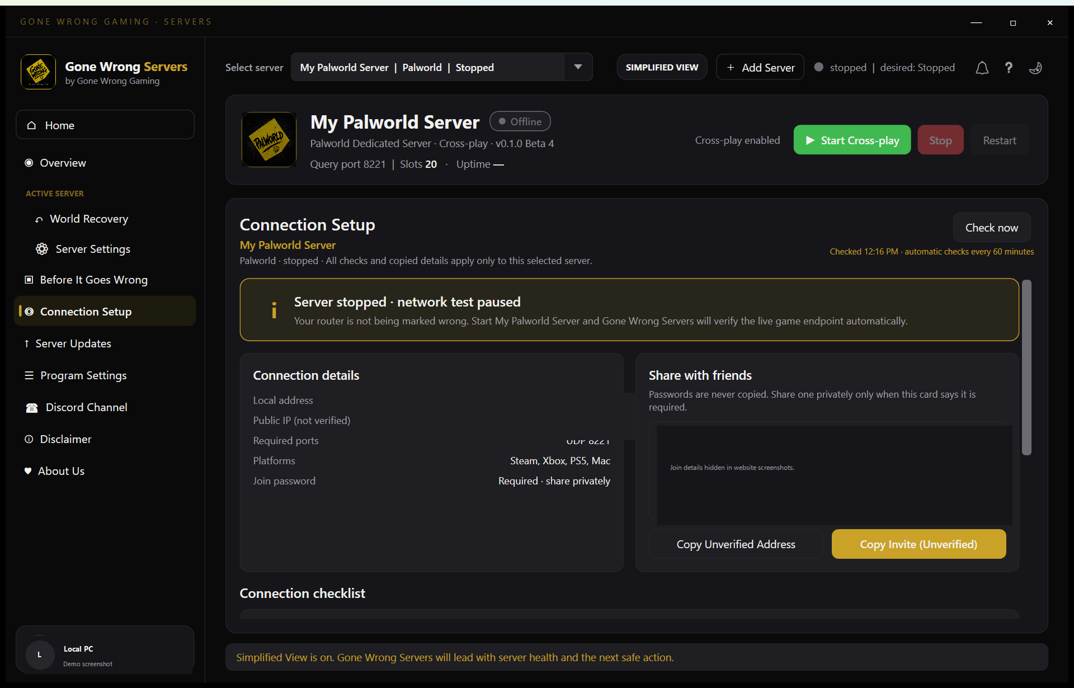Click the 'Server stopped · network test paused' heading

pos(407,302)
